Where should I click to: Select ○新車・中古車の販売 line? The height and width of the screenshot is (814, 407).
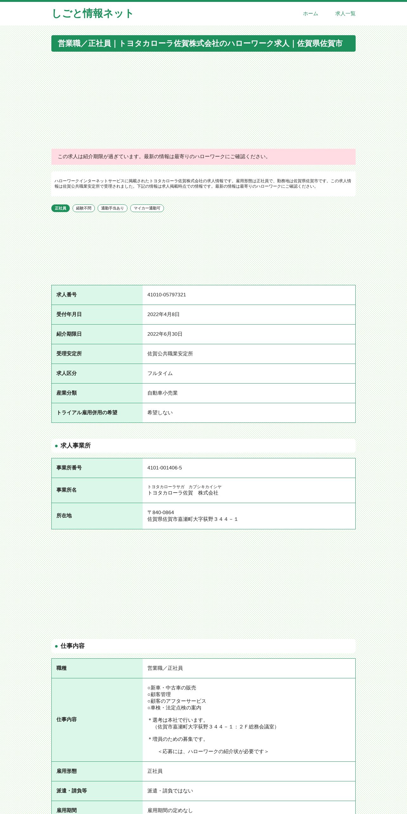(x=172, y=688)
